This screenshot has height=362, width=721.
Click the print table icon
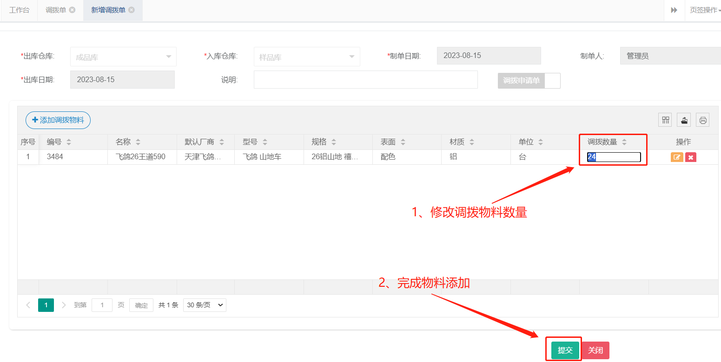click(703, 120)
